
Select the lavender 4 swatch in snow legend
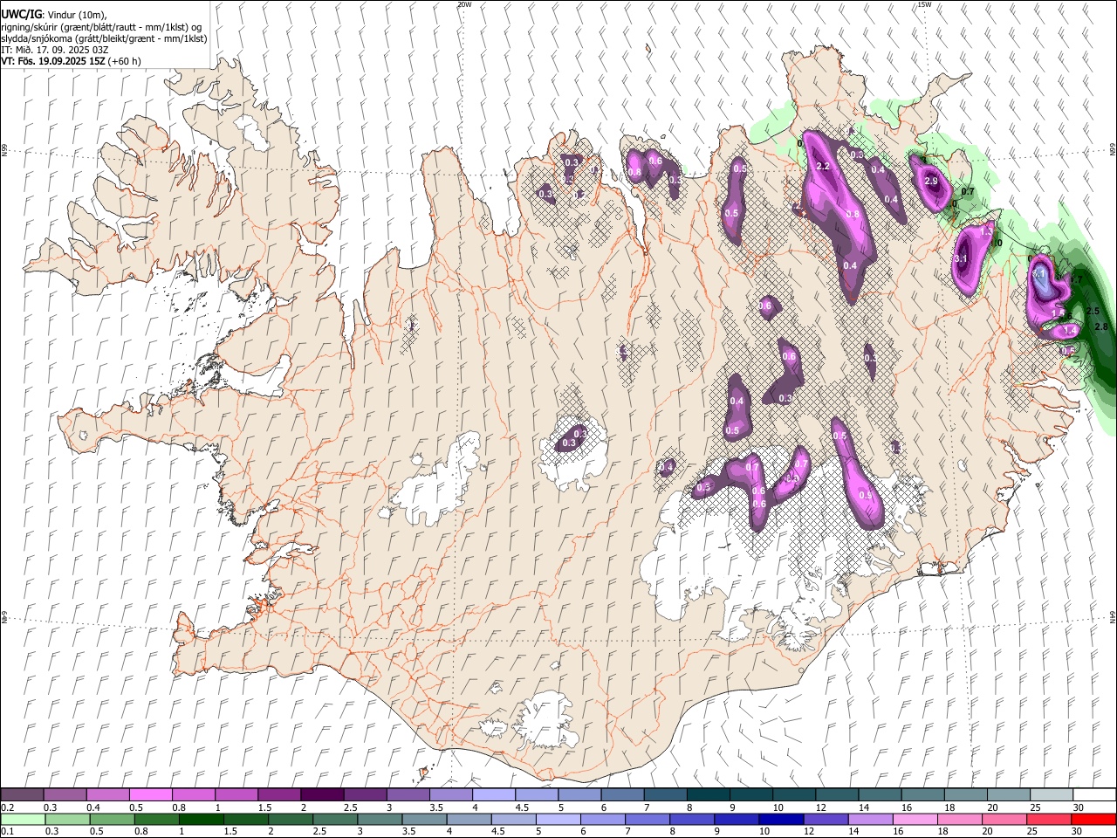tap(493, 794)
